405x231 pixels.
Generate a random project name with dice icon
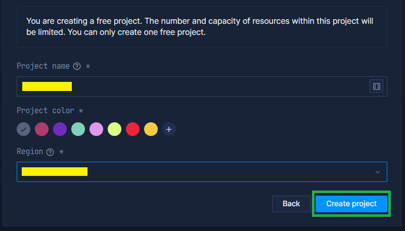376,86
